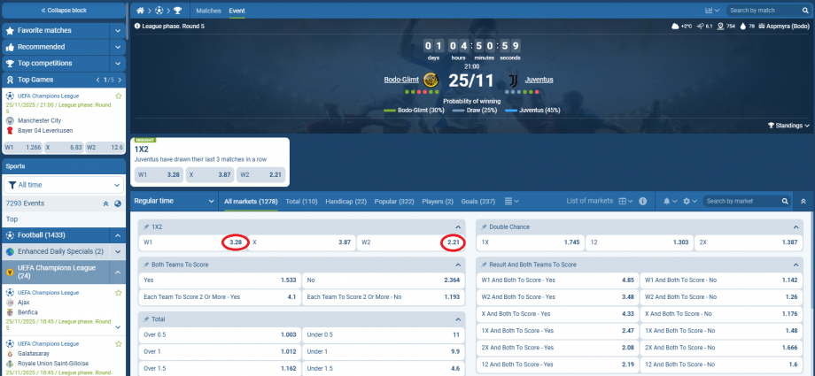Click the Collapse block button

click(x=64, y=10)
